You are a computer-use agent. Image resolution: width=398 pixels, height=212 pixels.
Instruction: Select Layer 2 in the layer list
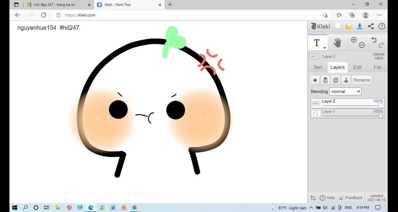347,103
